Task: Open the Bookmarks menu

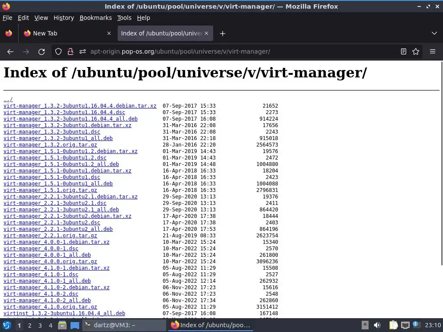Action: 96,18
